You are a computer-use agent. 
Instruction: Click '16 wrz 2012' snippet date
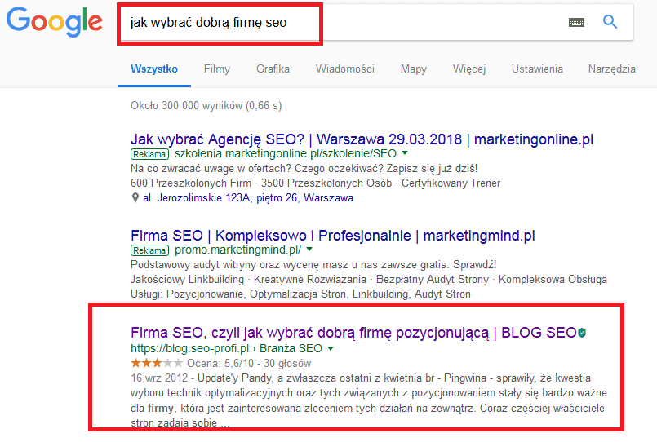[159, 378]
